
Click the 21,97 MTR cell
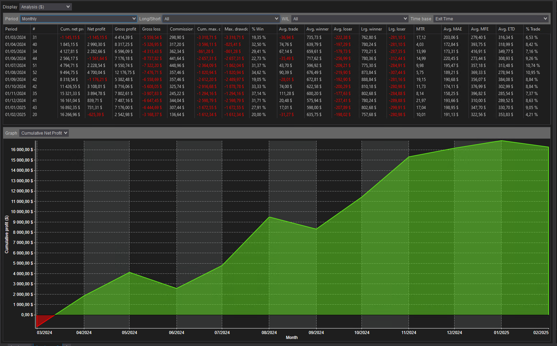click(x=421, y=101)
